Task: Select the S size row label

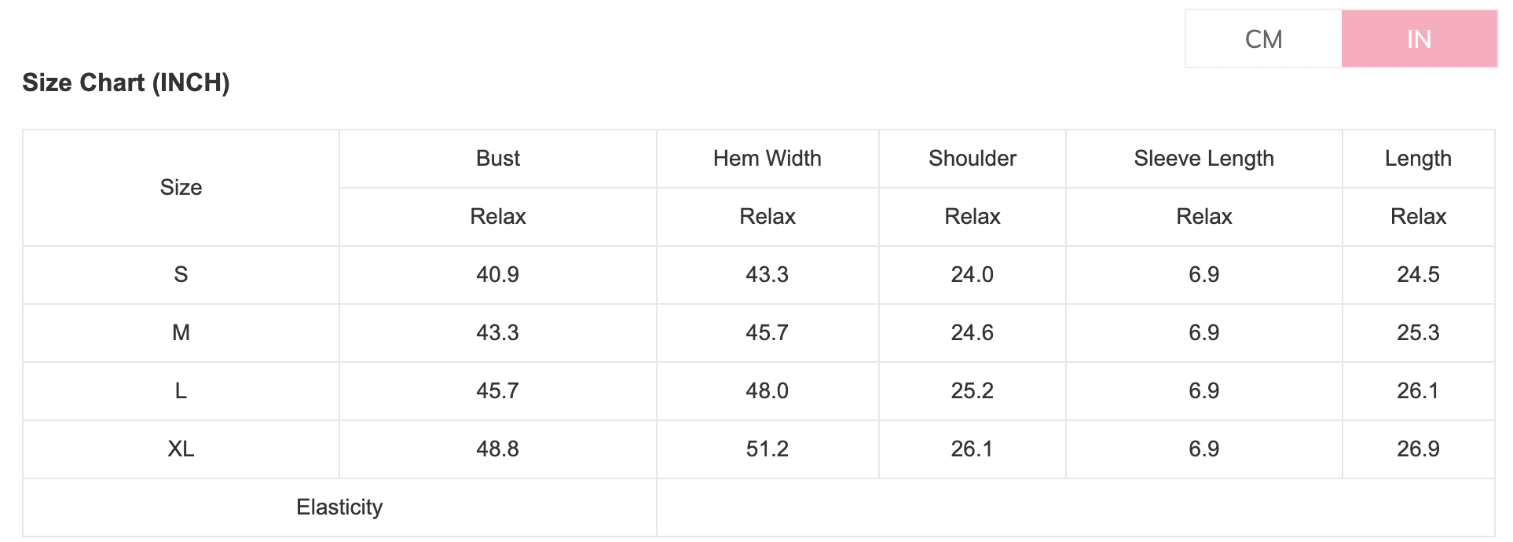Action: tap(181, 275)
